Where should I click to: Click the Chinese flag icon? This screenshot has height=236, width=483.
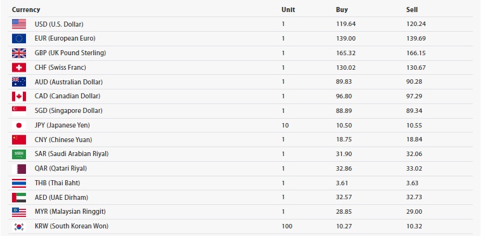tap(19, 140)
